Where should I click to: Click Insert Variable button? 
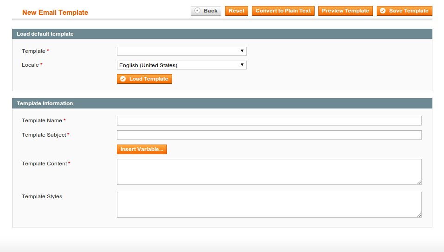142,149
